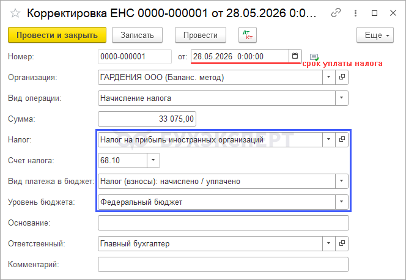Click Налог на прибыль иностранных организаций field

[x=210, y=139]
